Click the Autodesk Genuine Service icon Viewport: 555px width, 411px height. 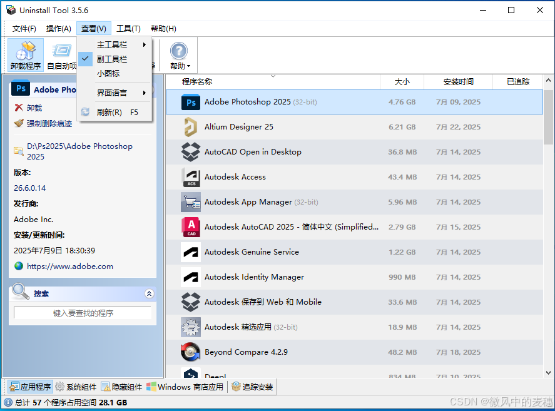pyautogui.click(x=191, y=252)
